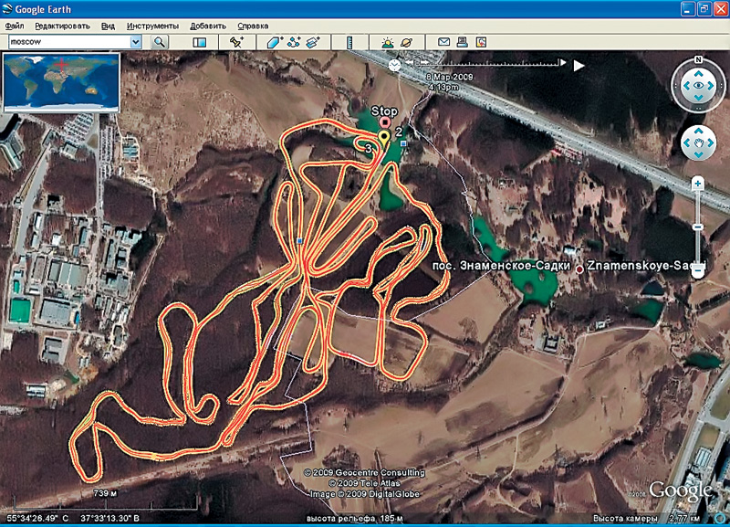Screen dimensions: 730x527
Task: Move the pan joystick right
Action: pos(711,143)
